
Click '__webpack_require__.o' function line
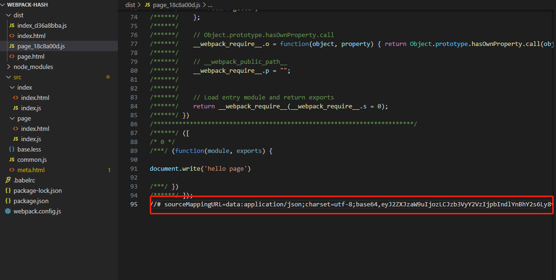[351, 44]
